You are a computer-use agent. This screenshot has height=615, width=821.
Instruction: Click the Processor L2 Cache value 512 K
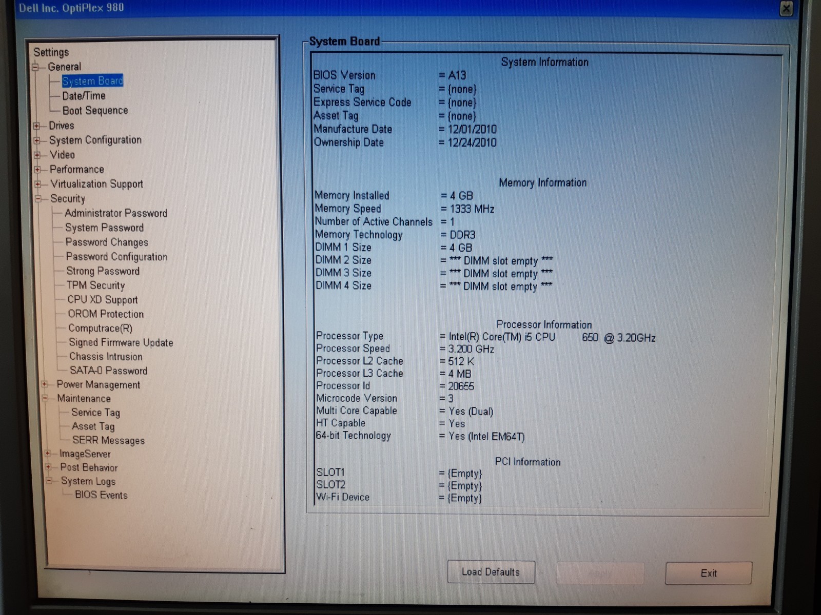pyautogui.click(x=461, y=361)
